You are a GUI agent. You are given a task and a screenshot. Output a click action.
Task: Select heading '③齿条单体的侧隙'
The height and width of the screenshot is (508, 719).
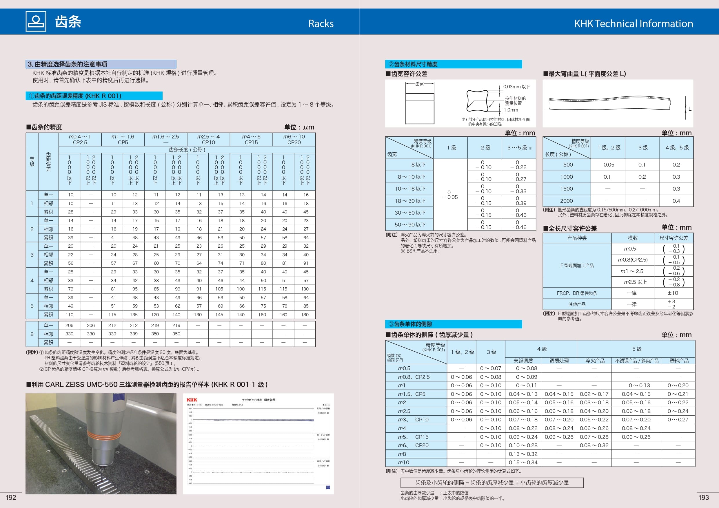[x=454, y=324]
